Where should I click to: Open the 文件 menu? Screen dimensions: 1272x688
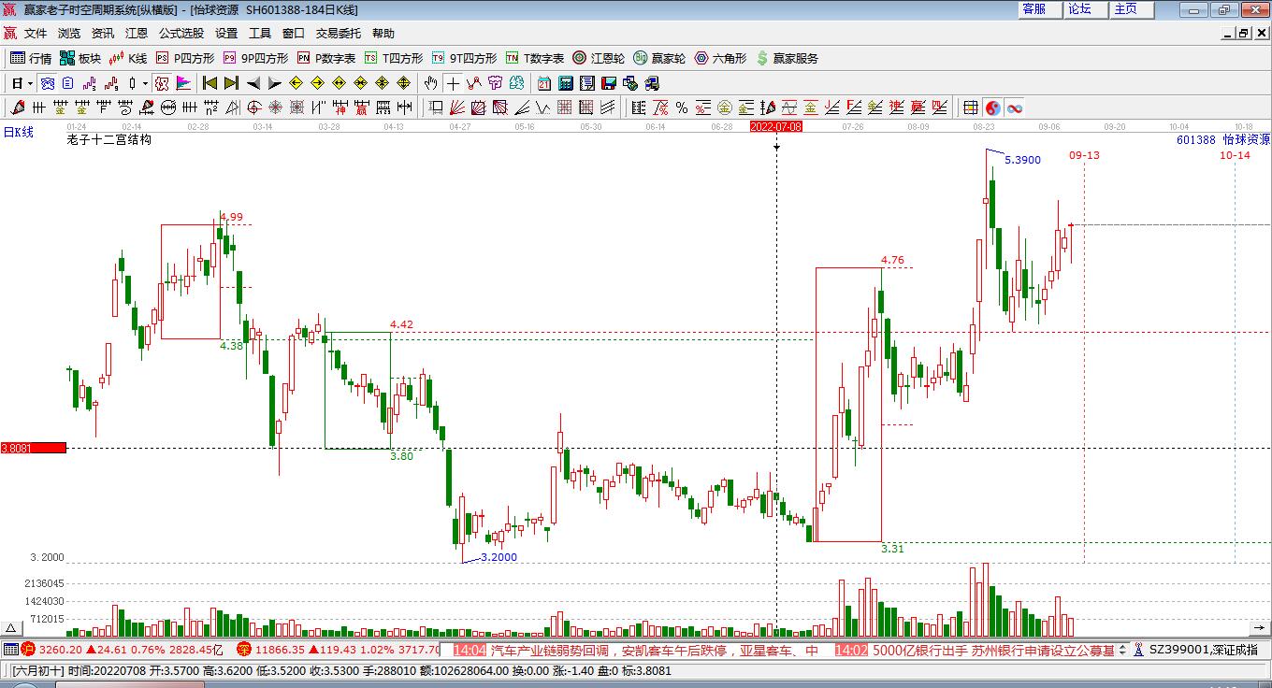(x=36, y=33)
